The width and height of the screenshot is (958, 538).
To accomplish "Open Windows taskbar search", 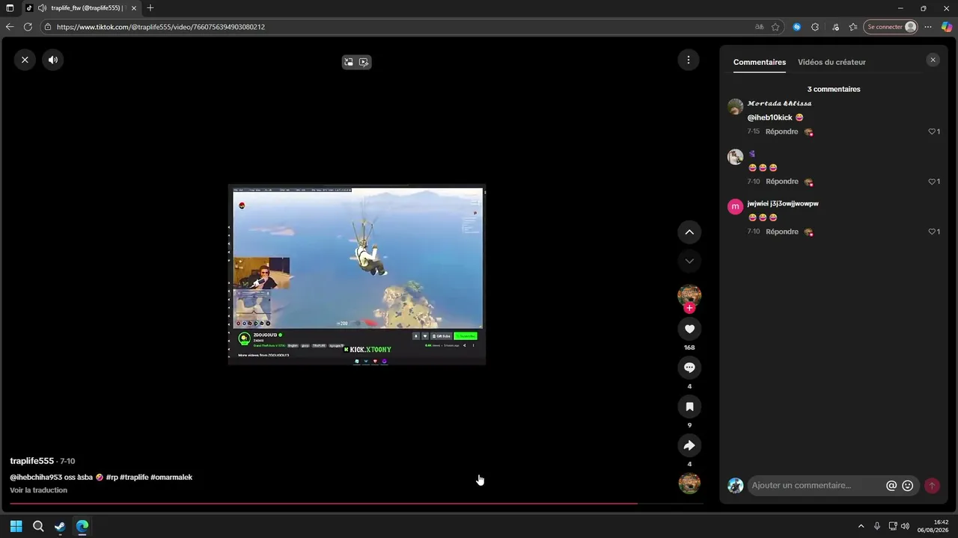I will coord(38,526).
